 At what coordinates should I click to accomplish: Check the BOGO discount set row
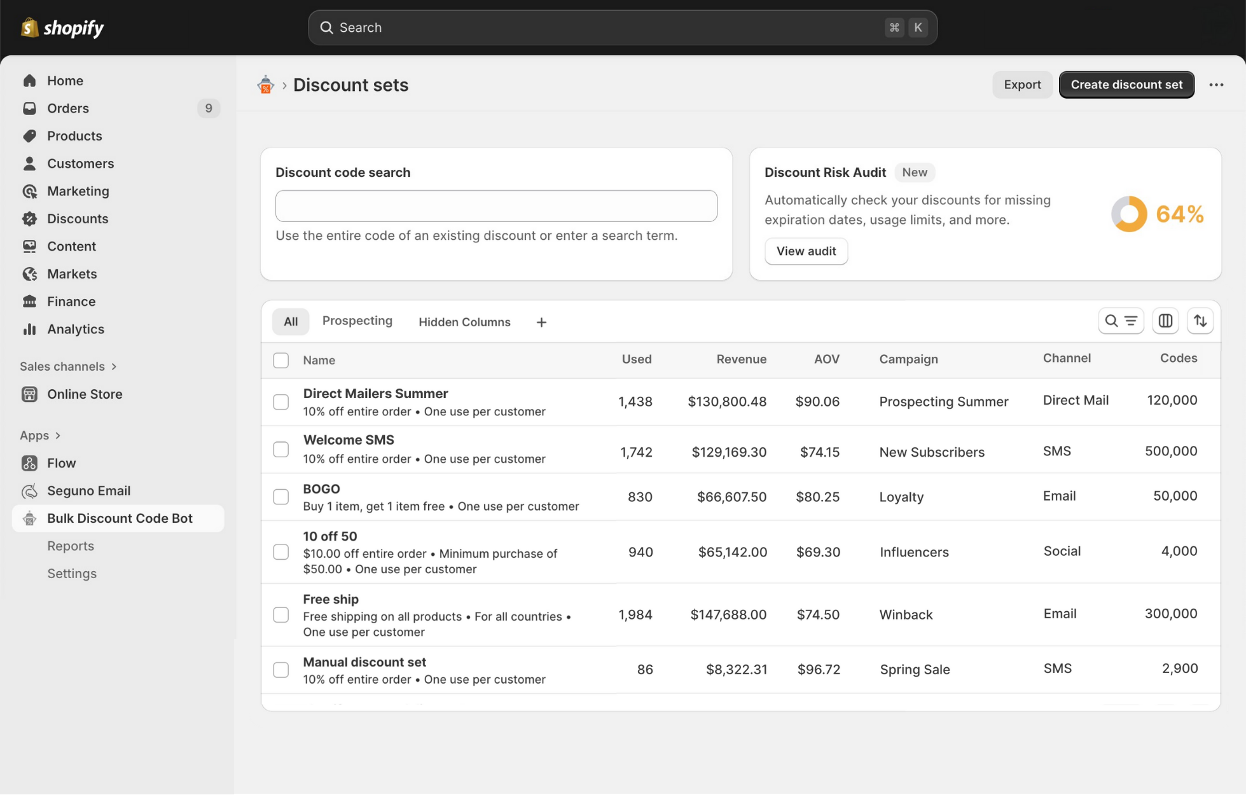pos(280,497)
